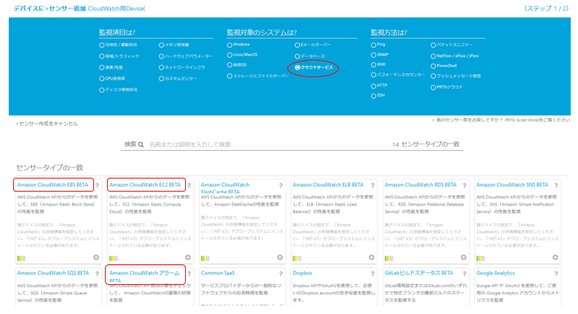Click performance impact bars on RDS card
Viewport: 578px width, 314px height.
tap(389, 259)
